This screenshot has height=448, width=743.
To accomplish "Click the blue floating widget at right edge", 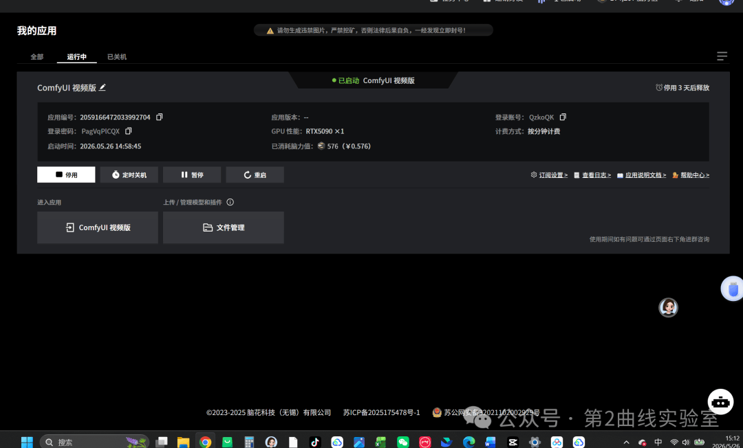I will 733,289.
